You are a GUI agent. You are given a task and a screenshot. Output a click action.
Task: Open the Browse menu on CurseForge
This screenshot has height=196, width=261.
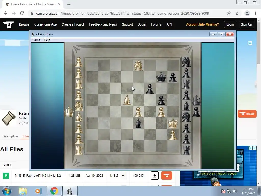tap(24, 24)
